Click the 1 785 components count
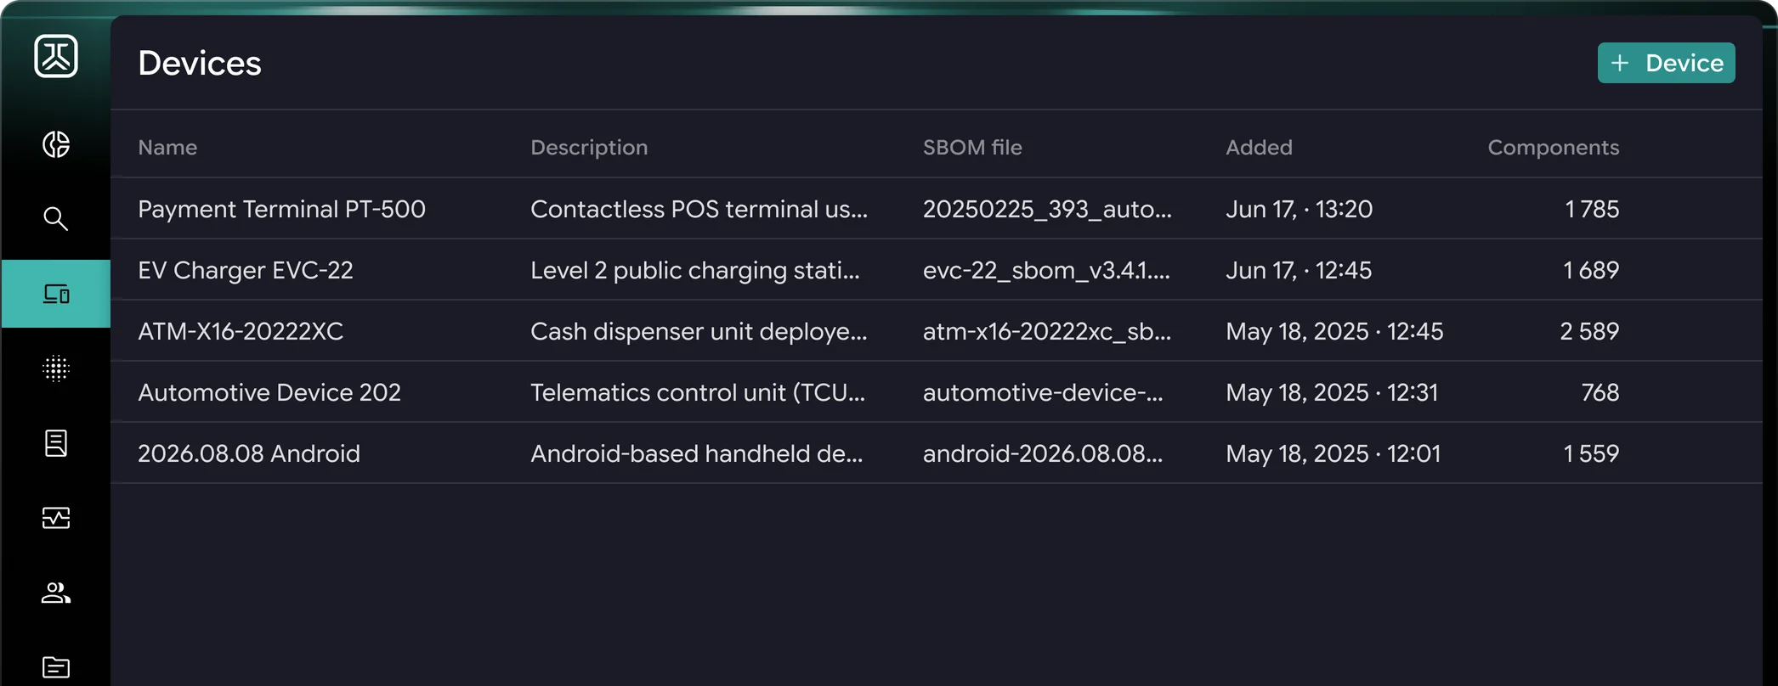This screenshot has width=1778, height=686. pyautogui.click(x=1592, y=209)
